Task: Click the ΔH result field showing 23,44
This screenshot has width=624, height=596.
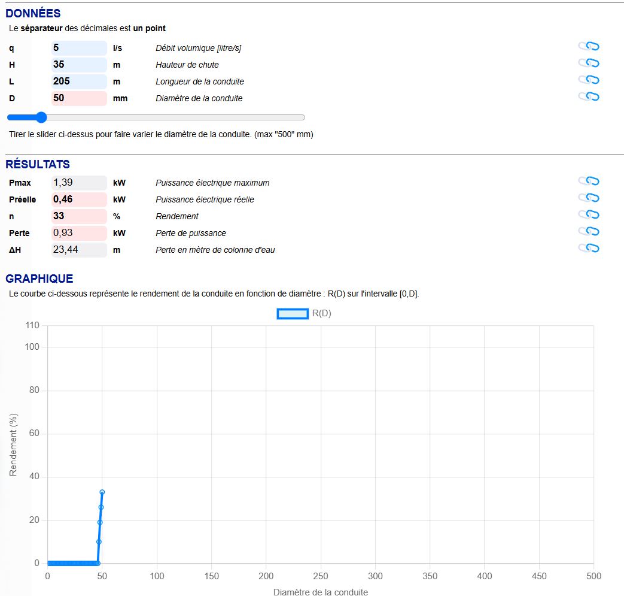Action: pyautogui.click(x=79, y=250)
